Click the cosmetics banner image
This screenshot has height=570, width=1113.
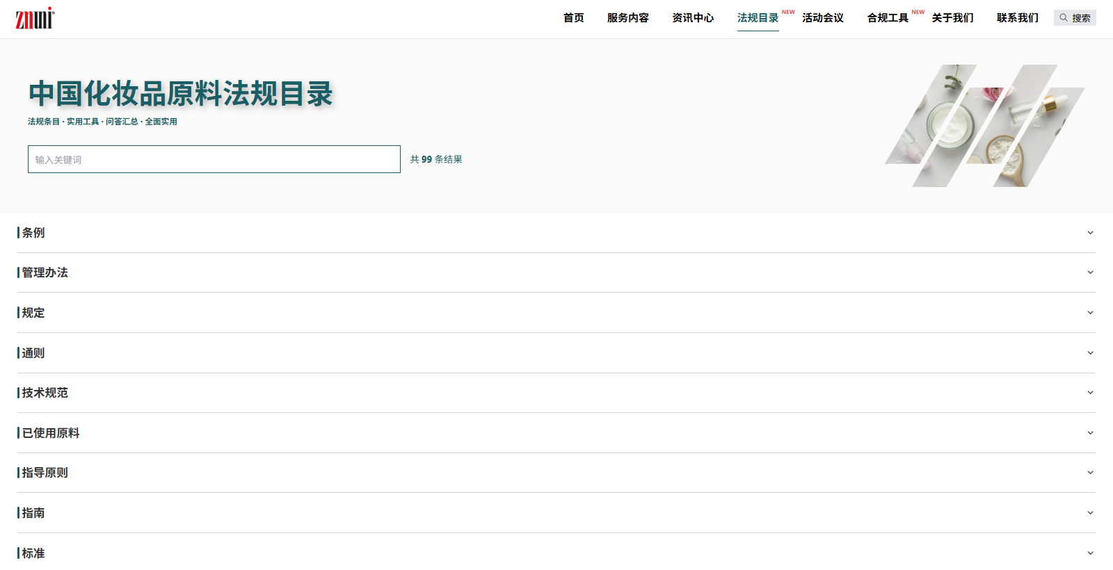point(984,126)
